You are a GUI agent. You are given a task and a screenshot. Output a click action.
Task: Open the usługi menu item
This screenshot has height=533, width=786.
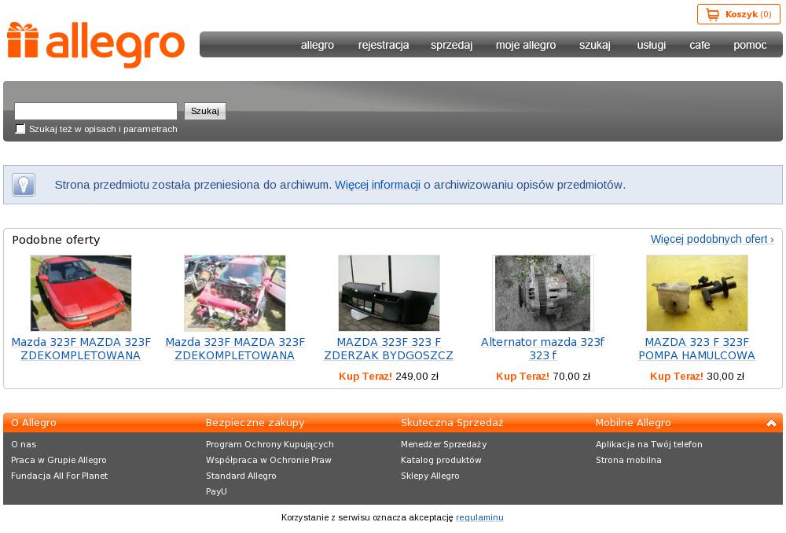tap(651, 45)
